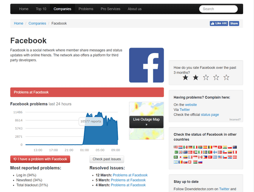Screen dimensions: 254x192
Task: Click the 'Total blackout (31%)' list item
Action: [32, 185]
